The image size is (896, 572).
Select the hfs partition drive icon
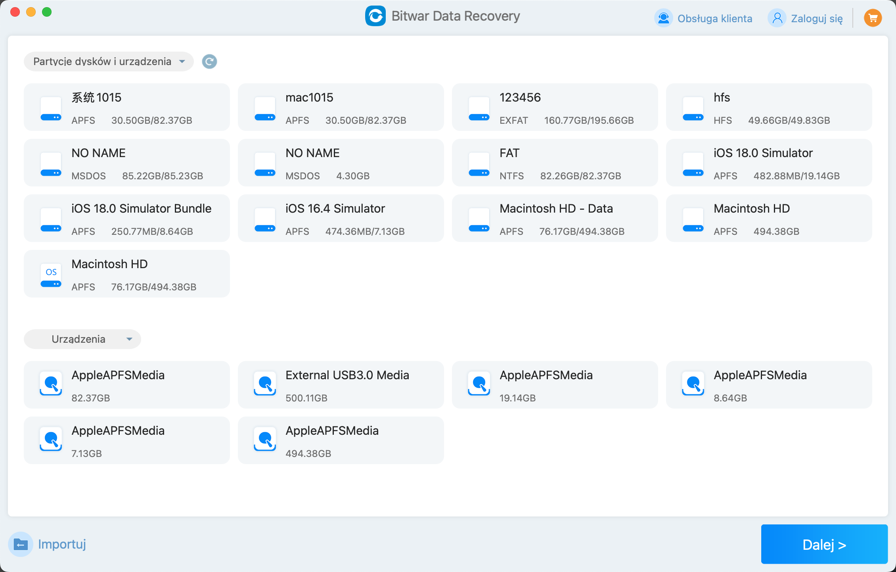[693, 109]
